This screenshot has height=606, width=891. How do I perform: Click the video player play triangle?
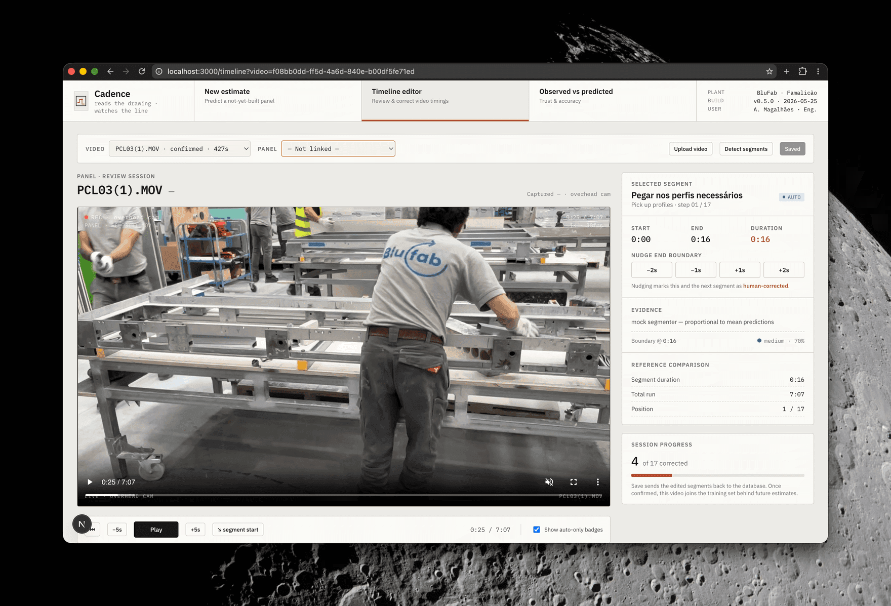pos(90,482)
